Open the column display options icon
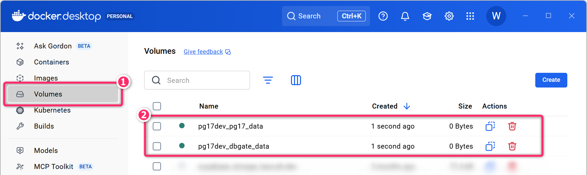 (296, 80)
